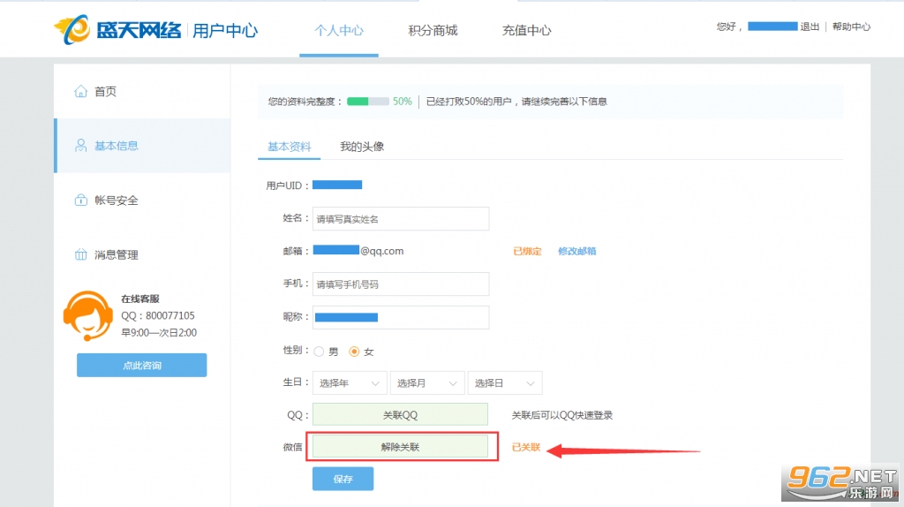Open the 选择年 birthday dropdown
The height and width of the screenshot is (507, 904).
pos(350,383)
